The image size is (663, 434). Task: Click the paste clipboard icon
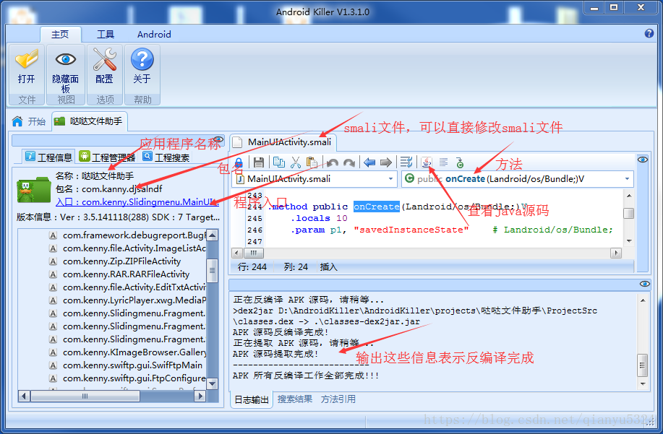(x=312, y=162)
